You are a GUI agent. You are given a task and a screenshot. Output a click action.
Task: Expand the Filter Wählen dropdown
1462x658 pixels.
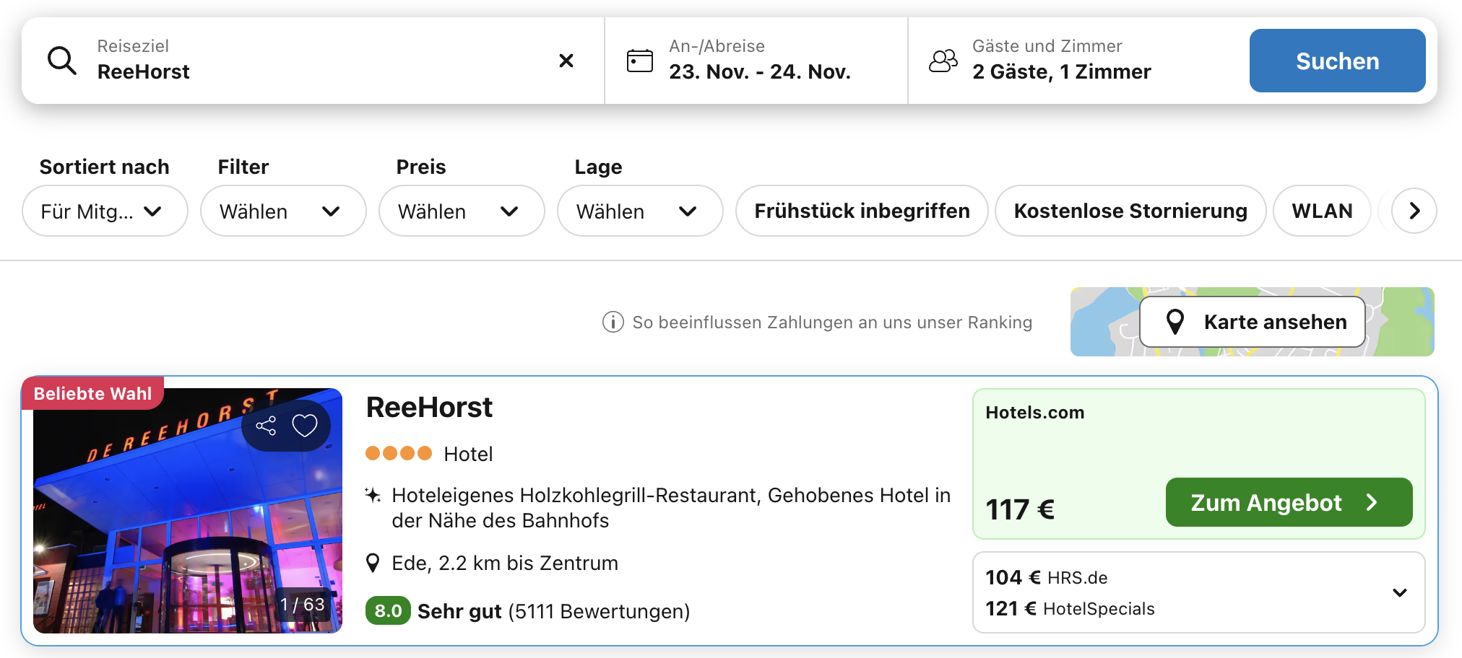(282, 211)
